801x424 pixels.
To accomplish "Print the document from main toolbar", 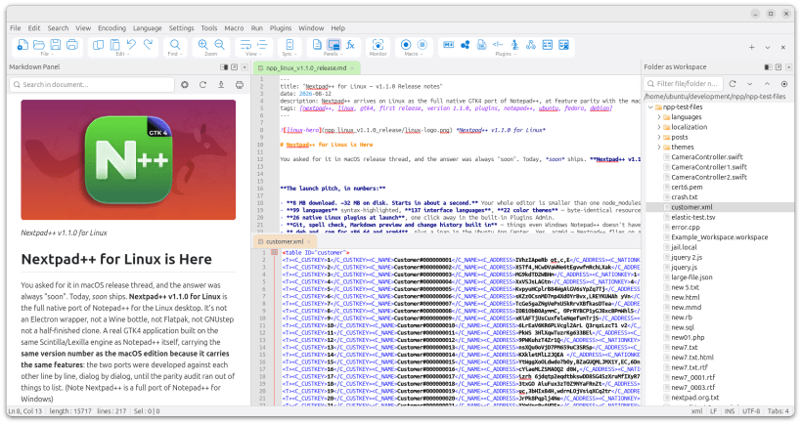I will (x=72, y=45).
